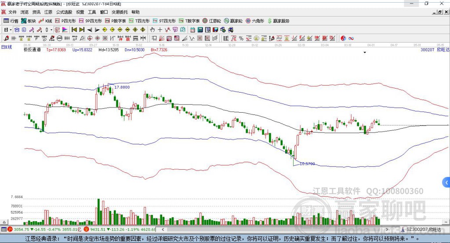The width and height of the screenshot is (450, 243).
Task: Open 赢家服务 with dollar icon
Action: click(x=278, y=21)
